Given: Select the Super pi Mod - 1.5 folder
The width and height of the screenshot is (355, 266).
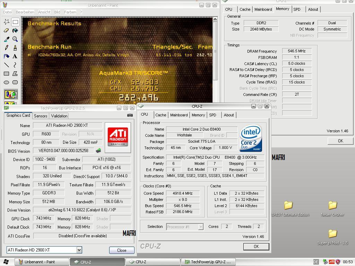Looking at the screenshot, I should pyautogui.click(x=332, y=237).
